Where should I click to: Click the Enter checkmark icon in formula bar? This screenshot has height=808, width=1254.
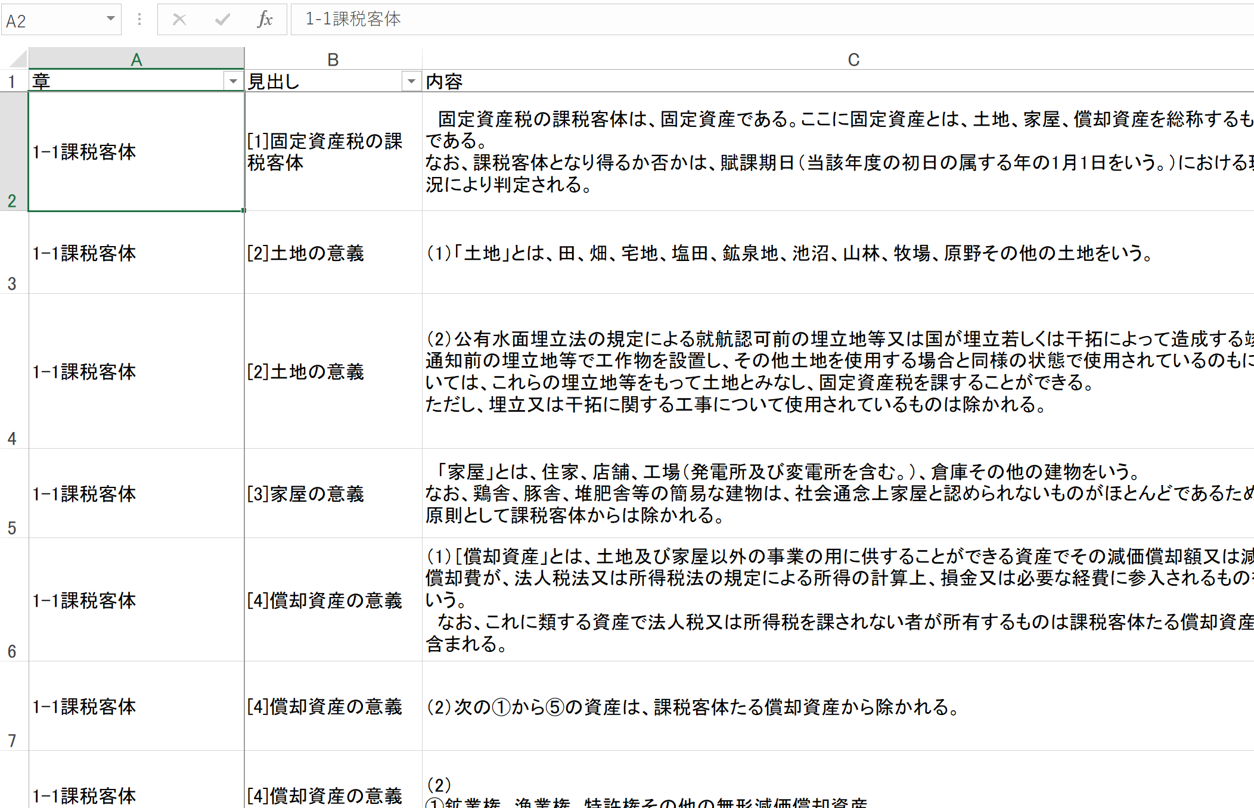pyautogui.click(x=222, y=20)
